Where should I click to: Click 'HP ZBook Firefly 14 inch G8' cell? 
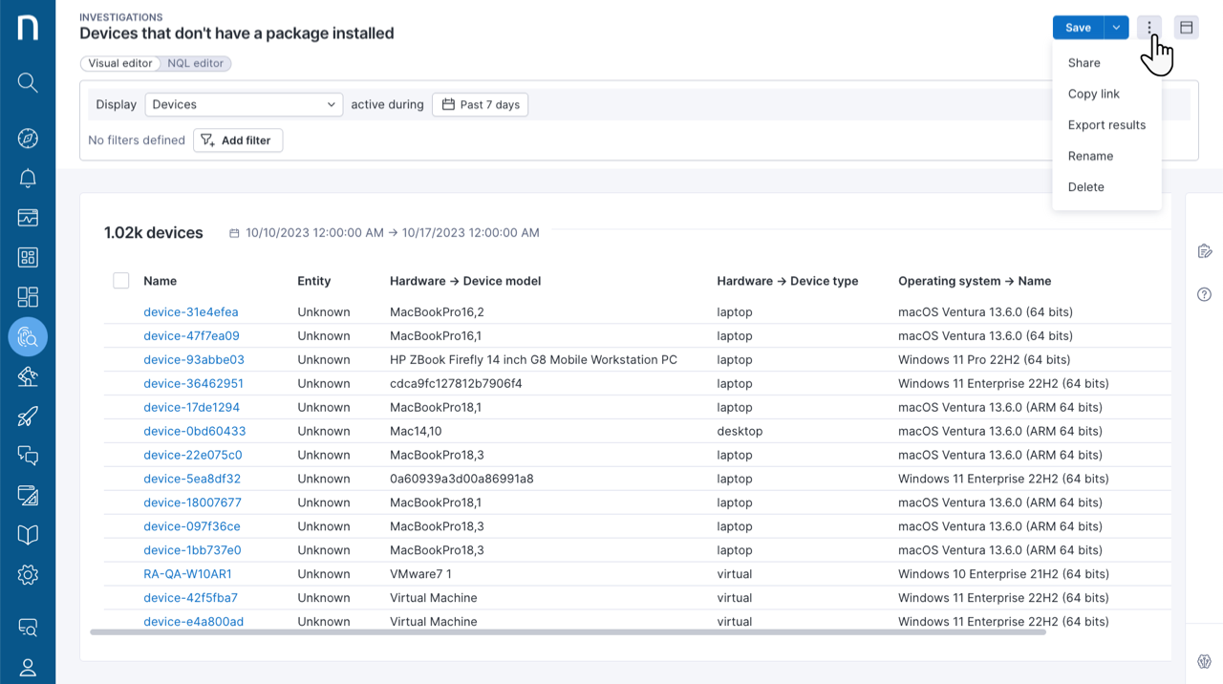tap(533, 360)
